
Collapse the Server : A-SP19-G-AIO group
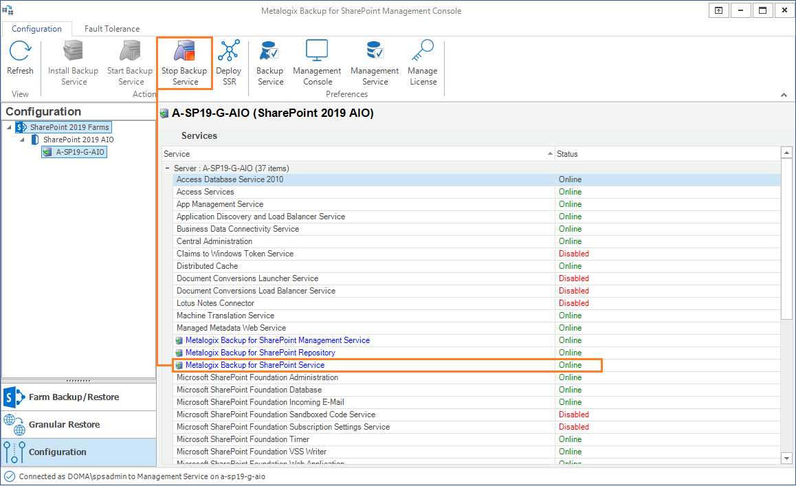pyautogui.click(x=167, y=168)
